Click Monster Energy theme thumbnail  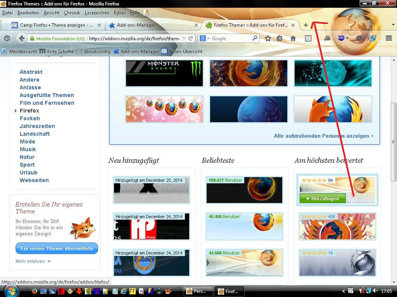(x=164, y=73)
